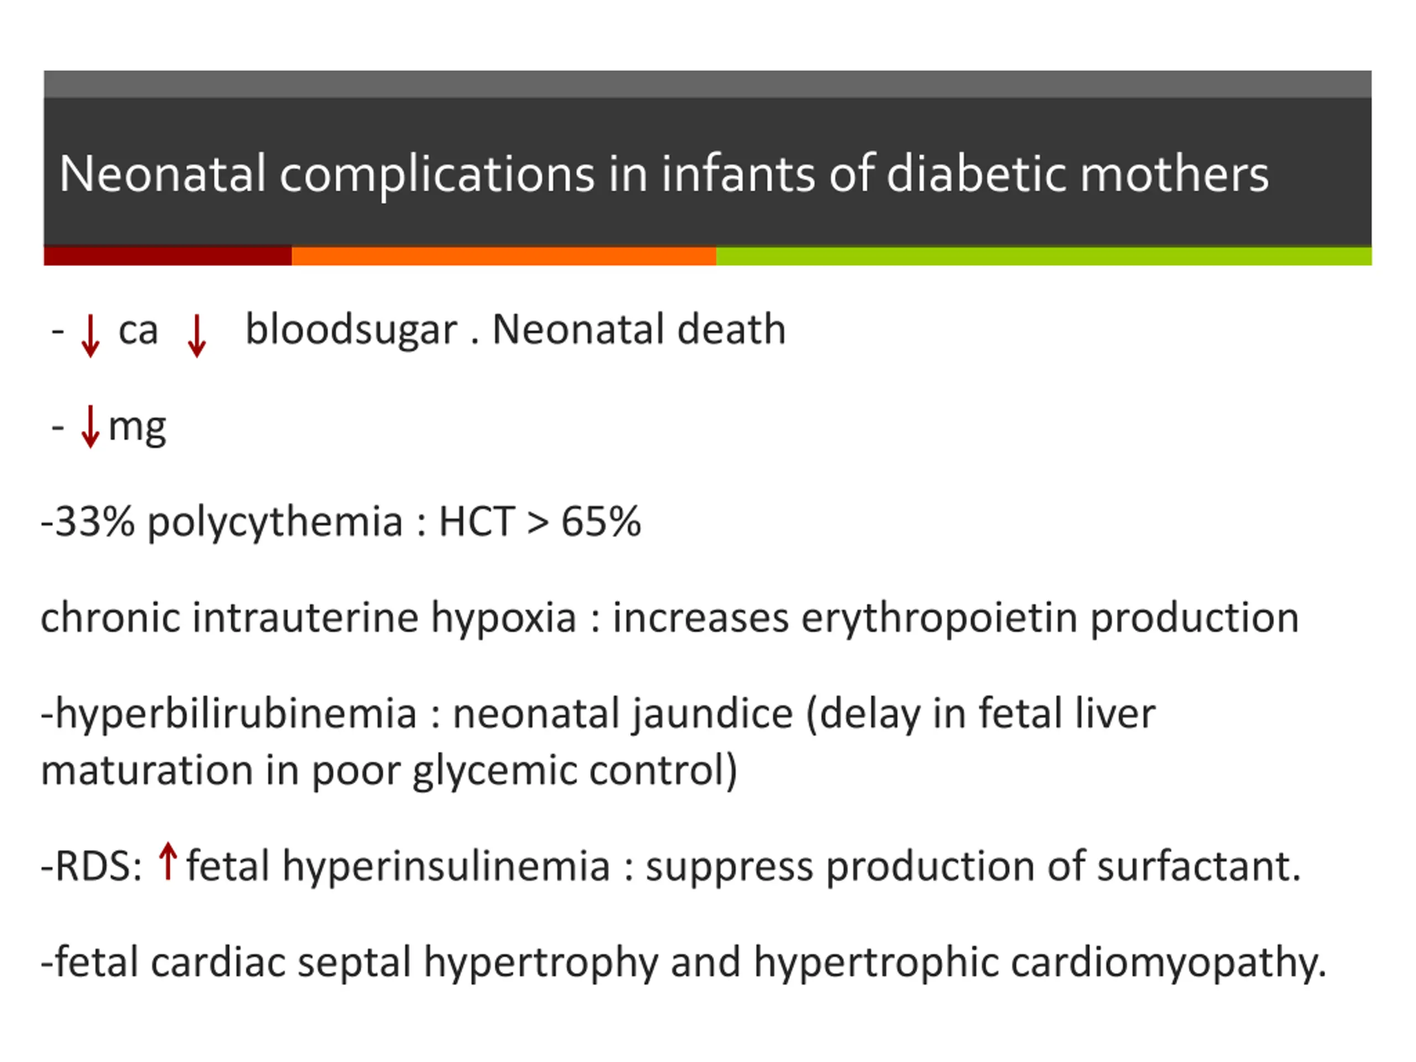
Task: Click the green bar segment under title
Action: (1044, 256)
